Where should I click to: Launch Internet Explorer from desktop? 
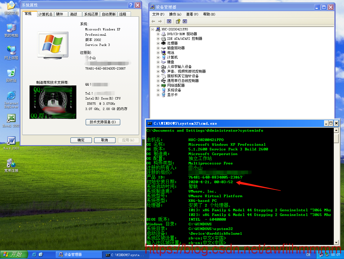point(11,100)
